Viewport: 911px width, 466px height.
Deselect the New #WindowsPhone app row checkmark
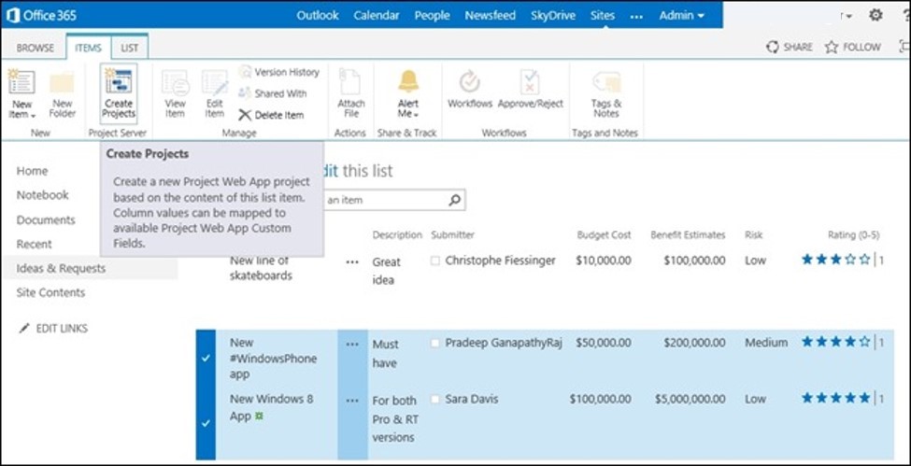click(206, 359)
